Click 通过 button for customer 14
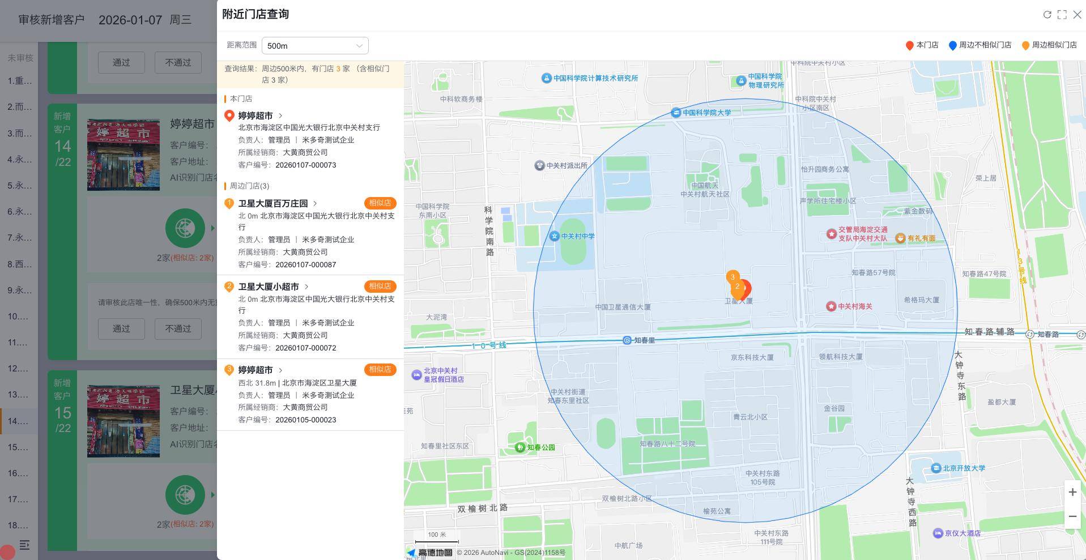The height and width of the screenshot is (560, 1086). (x=121, y=328)
